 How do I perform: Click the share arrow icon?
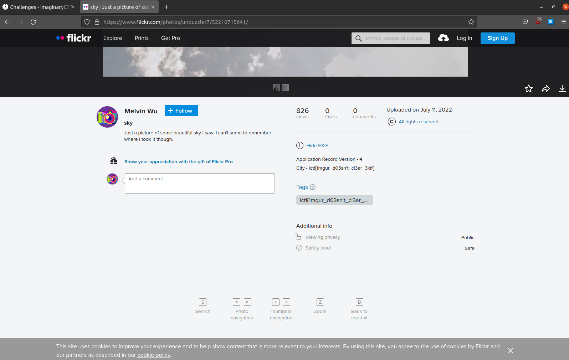pos(545,89)
